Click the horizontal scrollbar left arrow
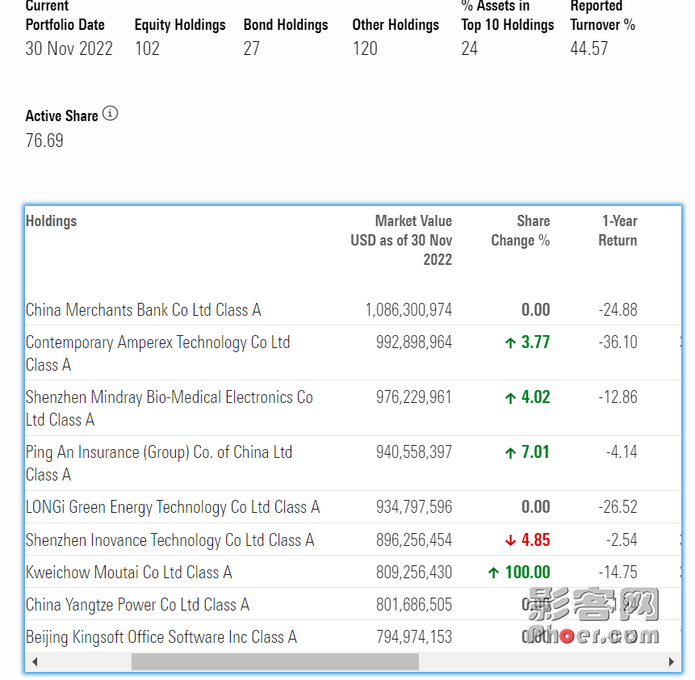This screenshot has width=695, height=680. click(x=34, y=662)
